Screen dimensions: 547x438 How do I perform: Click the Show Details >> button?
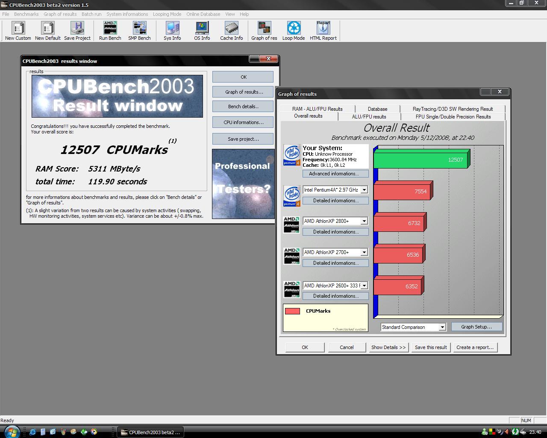coord(388,347)
